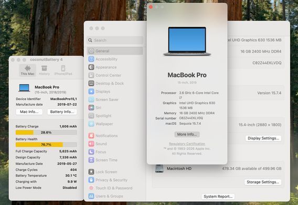Open the Focus icon in sidebar

coord(91,152)
